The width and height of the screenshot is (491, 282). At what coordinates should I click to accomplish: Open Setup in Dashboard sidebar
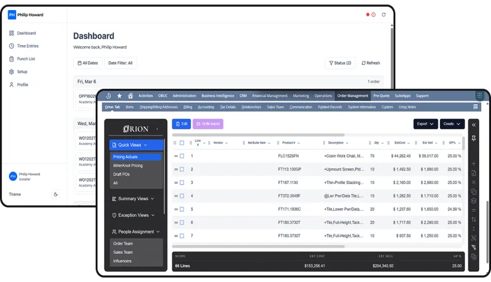coord(18,71)
